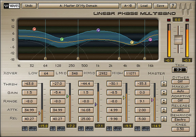This screenshot has width=196, height=137.
Task: Select the green low-mid band marker
Action: pos(62,39)
